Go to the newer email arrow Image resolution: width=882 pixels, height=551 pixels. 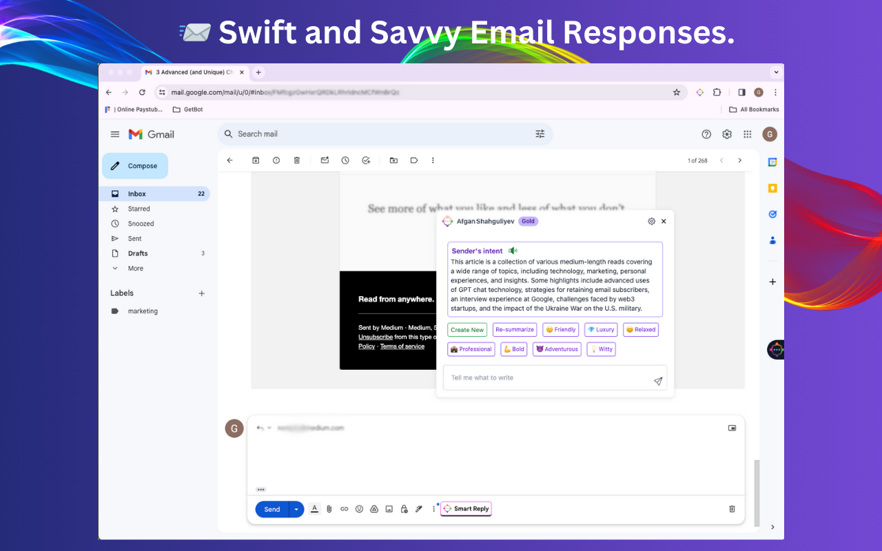pos(721,160)
